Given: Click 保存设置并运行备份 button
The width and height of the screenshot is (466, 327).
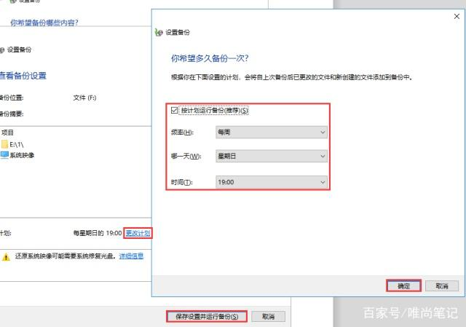Looking at the screenshot, I should [x=207, y=317].
